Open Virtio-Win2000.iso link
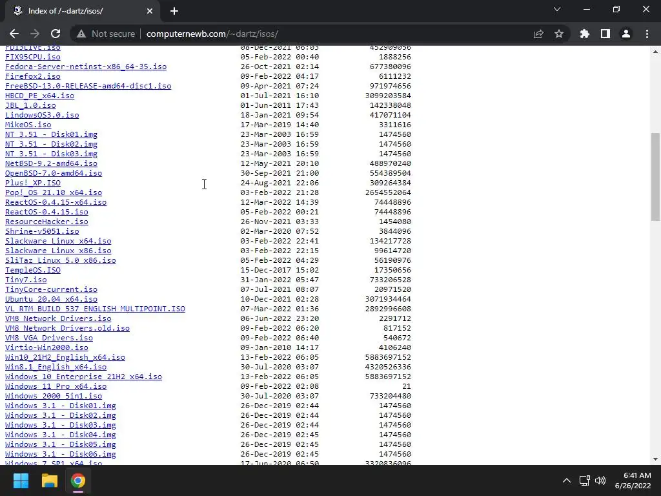 [46, 348]
